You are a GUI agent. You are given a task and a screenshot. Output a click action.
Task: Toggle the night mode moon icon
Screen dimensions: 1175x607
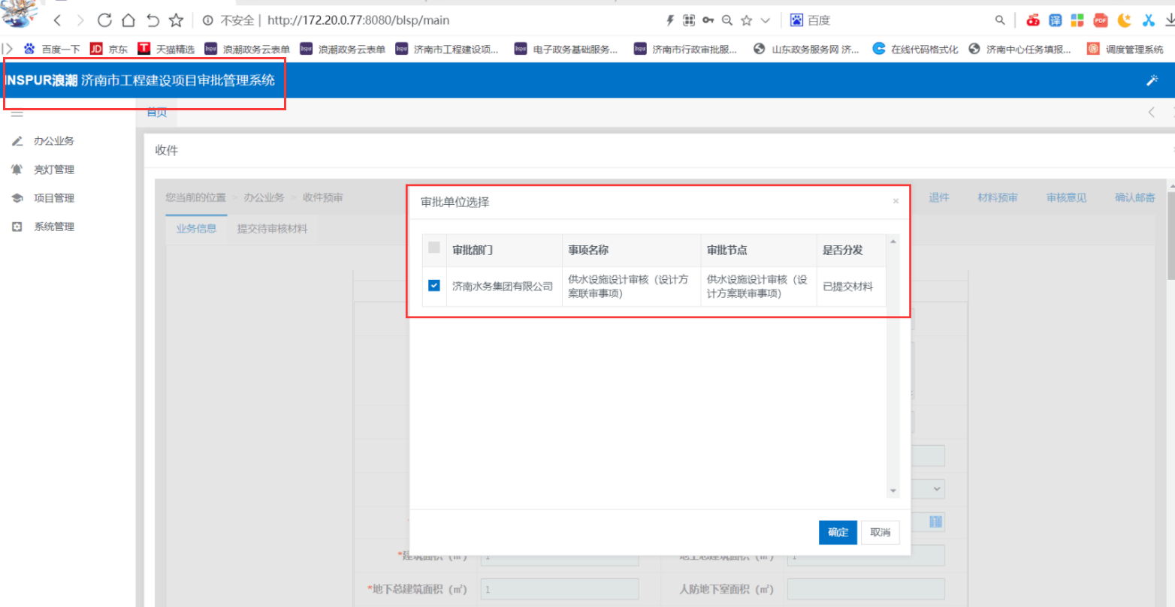pyautogui.click(x=1125, y=20)
